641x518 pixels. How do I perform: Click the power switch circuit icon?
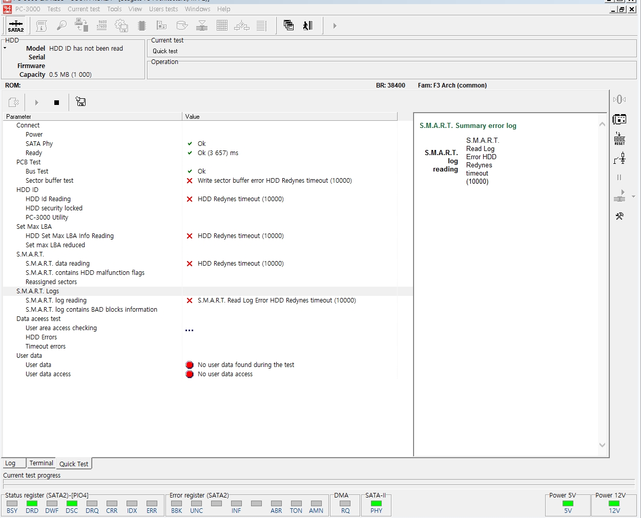pos(619,158)
